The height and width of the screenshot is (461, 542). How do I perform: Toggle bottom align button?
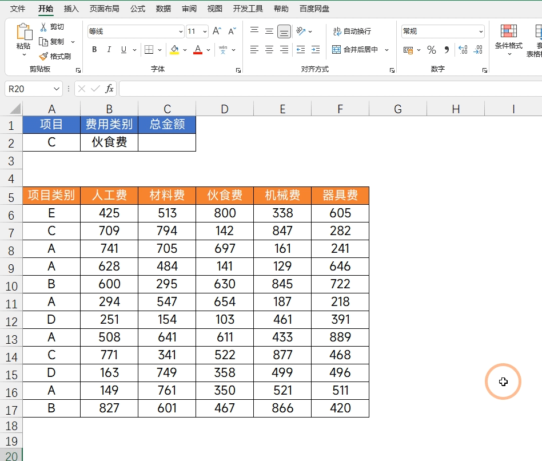(284, 31)
